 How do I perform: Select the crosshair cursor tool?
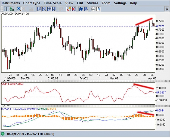7,9
